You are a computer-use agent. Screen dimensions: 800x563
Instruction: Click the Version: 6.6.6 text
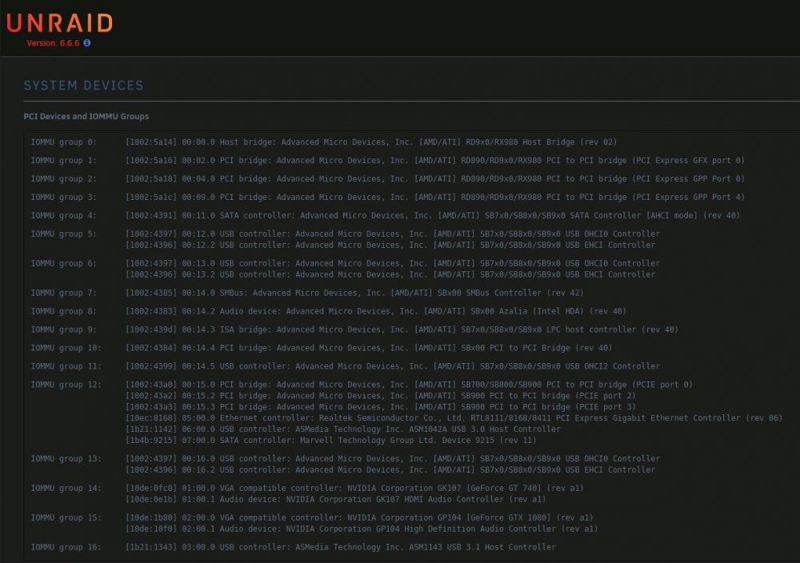[x=53, y=43]
